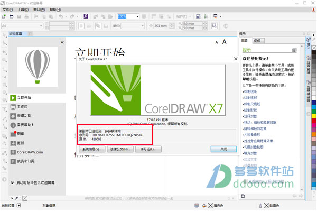The height and width of the screenshot is (211, 317).
Task: Collapse the welcome sidebar with double-chevron
Action: (x=62, y=42)
